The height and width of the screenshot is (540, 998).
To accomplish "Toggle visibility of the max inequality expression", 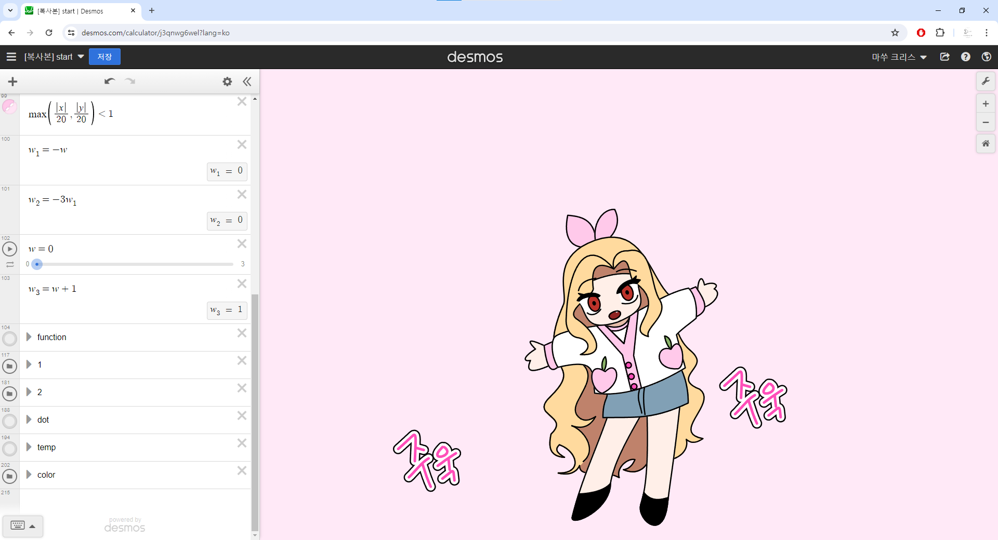I will (9, 107).
